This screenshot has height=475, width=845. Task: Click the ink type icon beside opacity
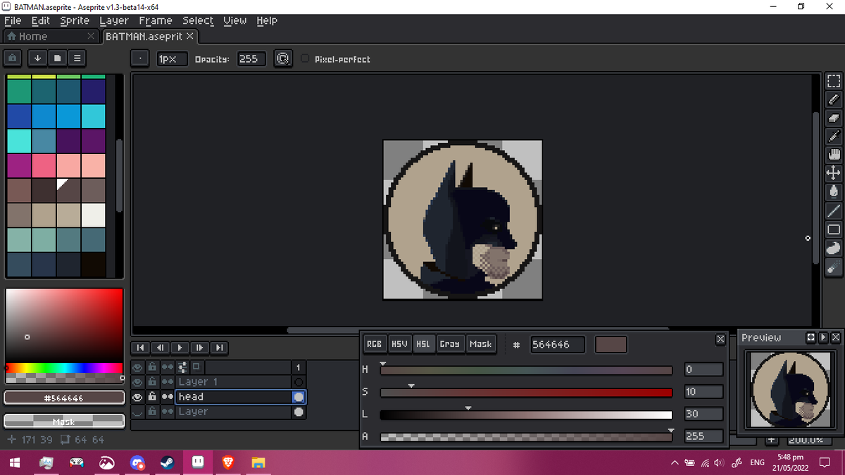tap(282, 59)
